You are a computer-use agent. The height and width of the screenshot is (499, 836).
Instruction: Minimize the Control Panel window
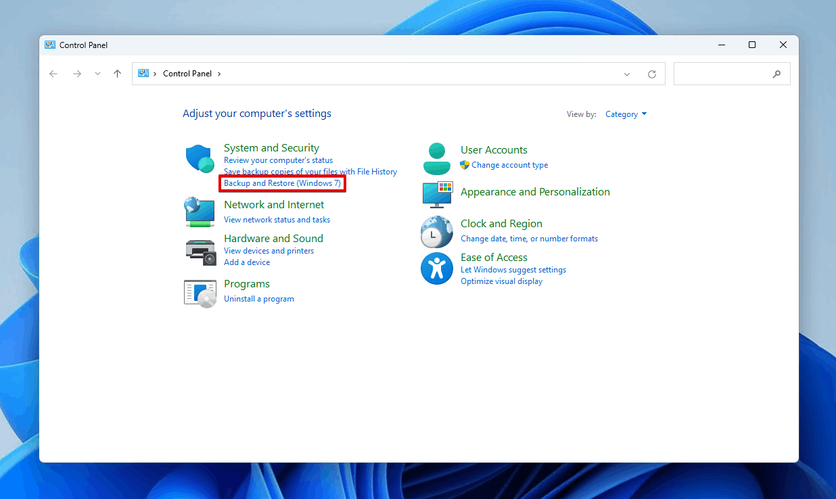click(721, 45)
